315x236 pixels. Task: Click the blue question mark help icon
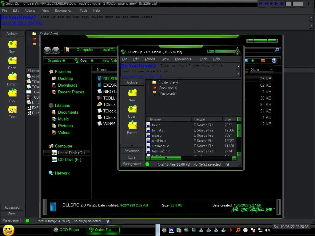[x=274, y=61]
